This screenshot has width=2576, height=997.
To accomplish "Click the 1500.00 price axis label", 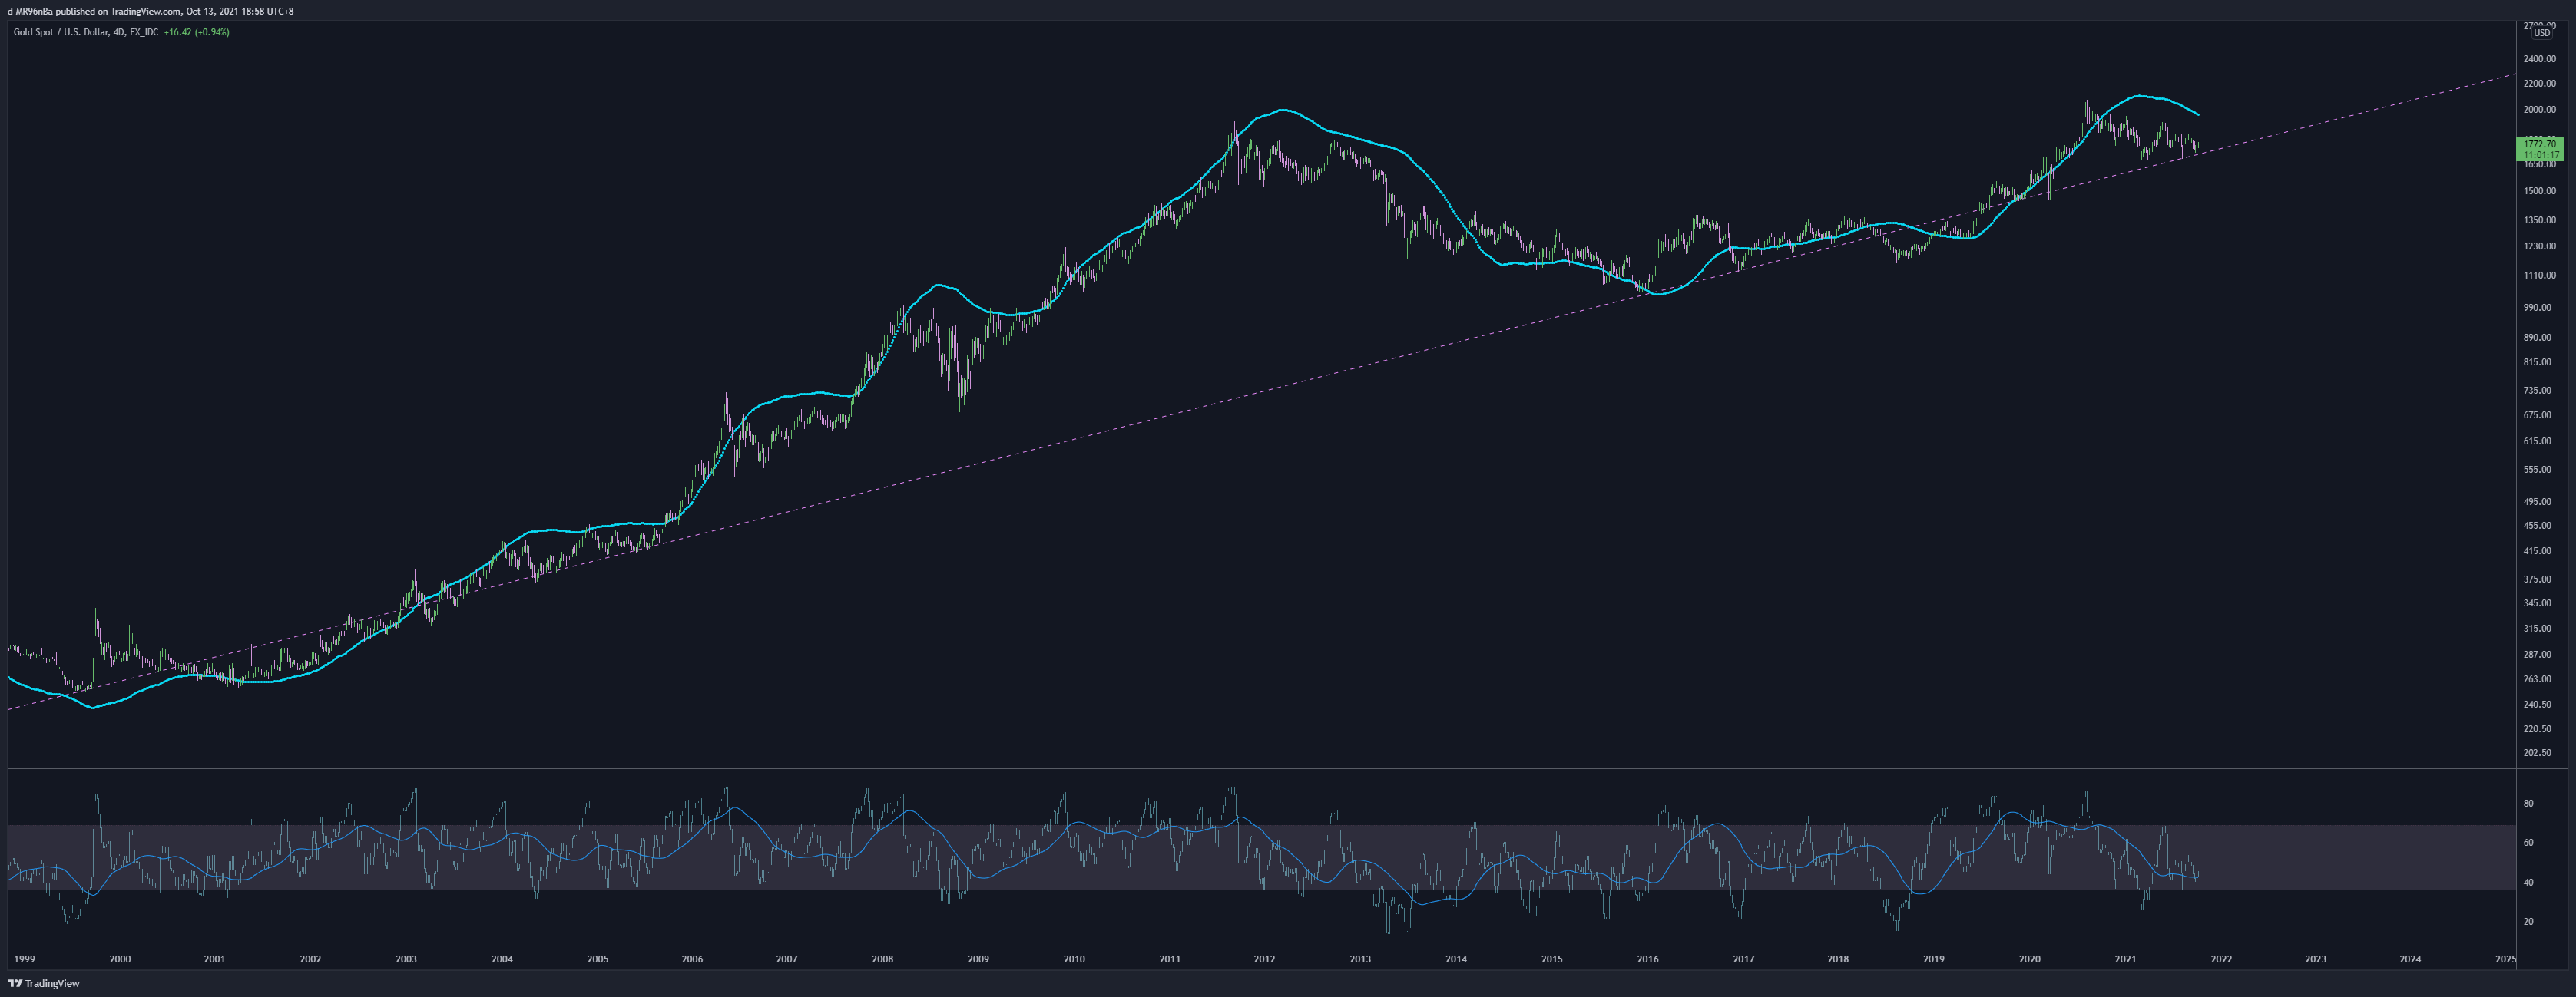I will [2540, 191].
